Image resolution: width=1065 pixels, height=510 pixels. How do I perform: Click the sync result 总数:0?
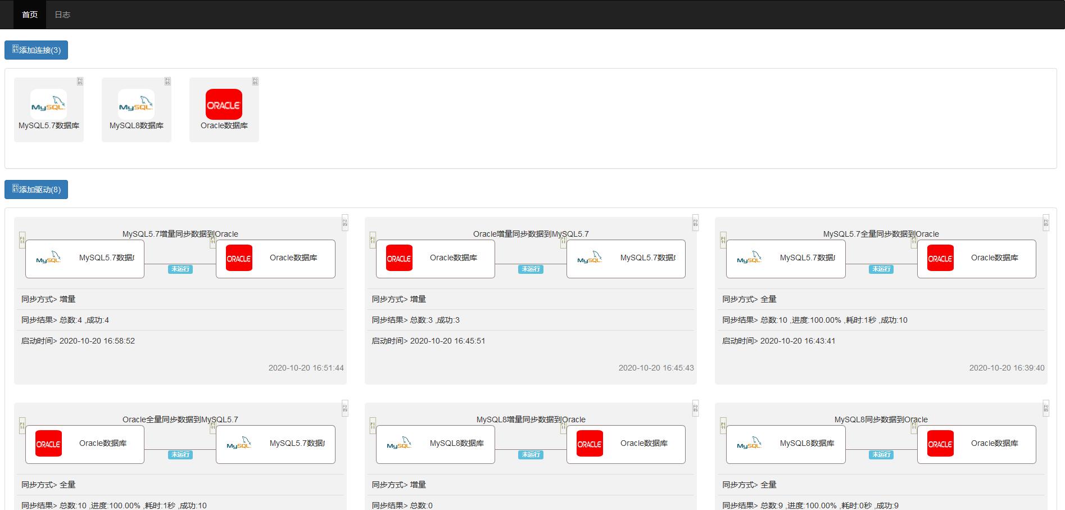(422, 506)
